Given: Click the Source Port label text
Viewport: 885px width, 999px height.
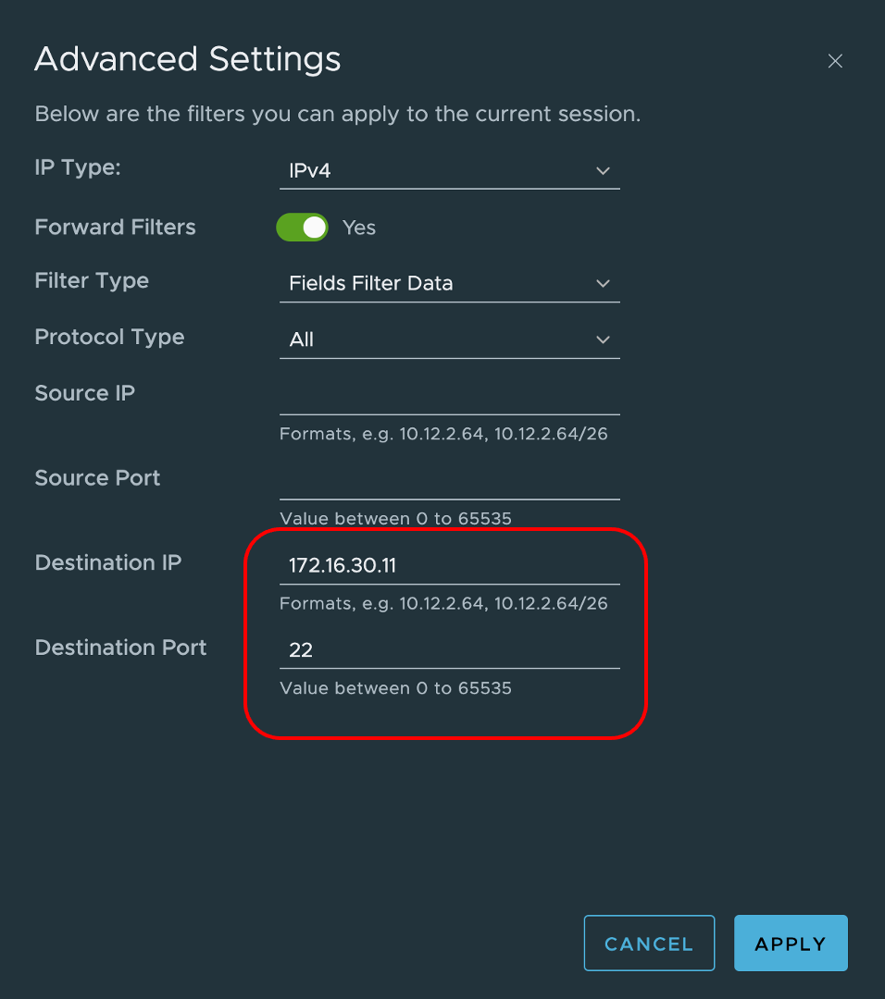Looking at the screenshot, I should 97,478.
